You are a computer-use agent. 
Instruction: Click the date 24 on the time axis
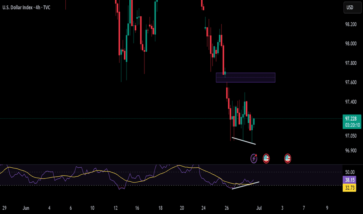tap(203, 208)
